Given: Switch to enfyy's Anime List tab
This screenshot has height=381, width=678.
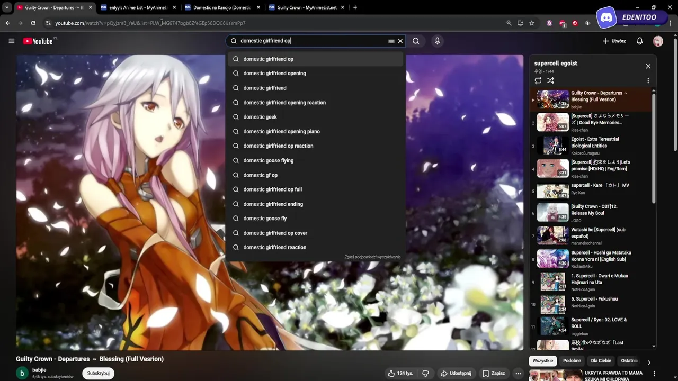Looking at the screenshot, I should [139, 7].
